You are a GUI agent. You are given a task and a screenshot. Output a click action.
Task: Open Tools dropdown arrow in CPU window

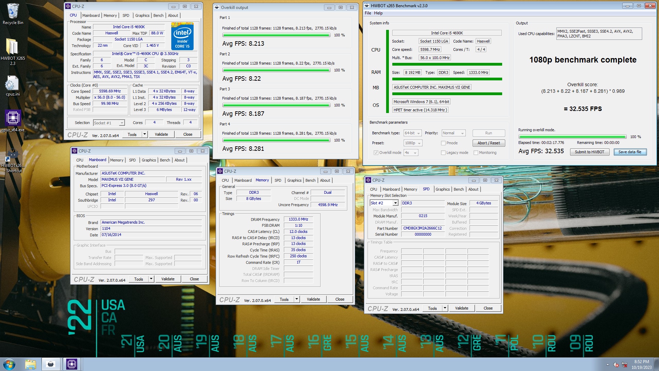coord(145,134)
